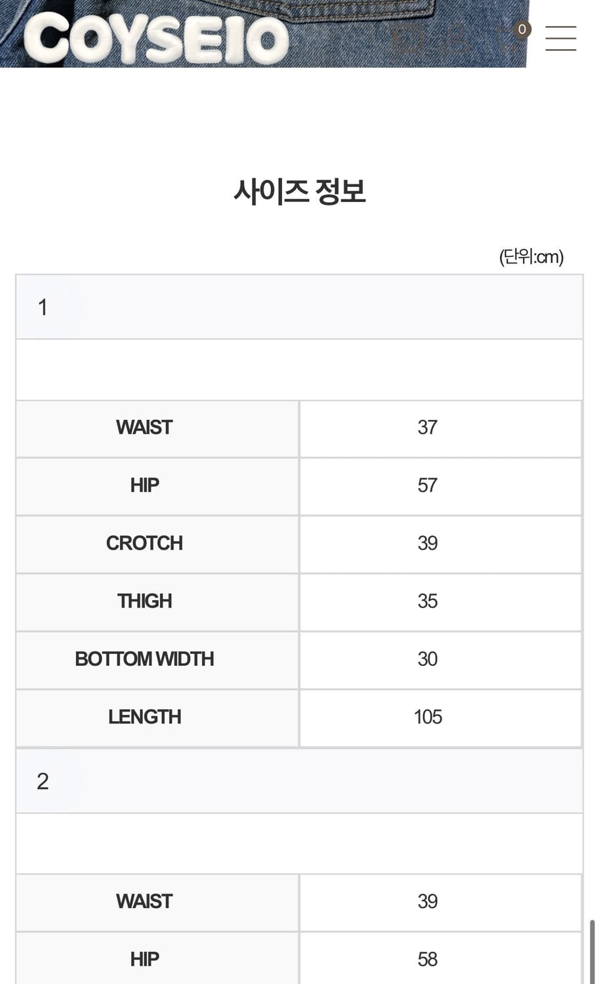
Task: Select the size "1" section header
Action: coord(299,306)
